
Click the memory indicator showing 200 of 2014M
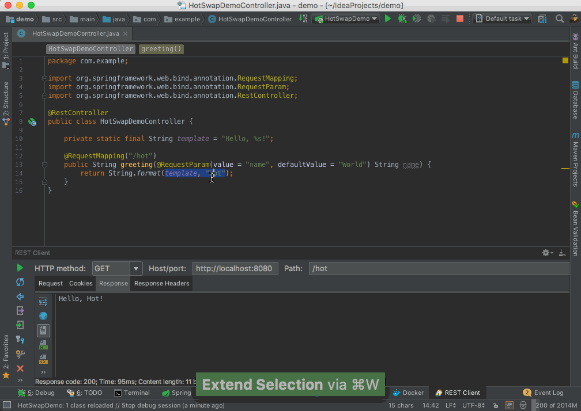click(x=555, y=405)
